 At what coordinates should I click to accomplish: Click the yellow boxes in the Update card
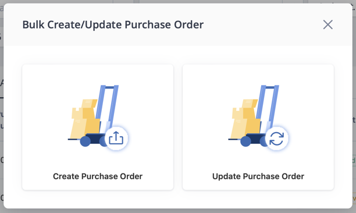coord(245,119)
